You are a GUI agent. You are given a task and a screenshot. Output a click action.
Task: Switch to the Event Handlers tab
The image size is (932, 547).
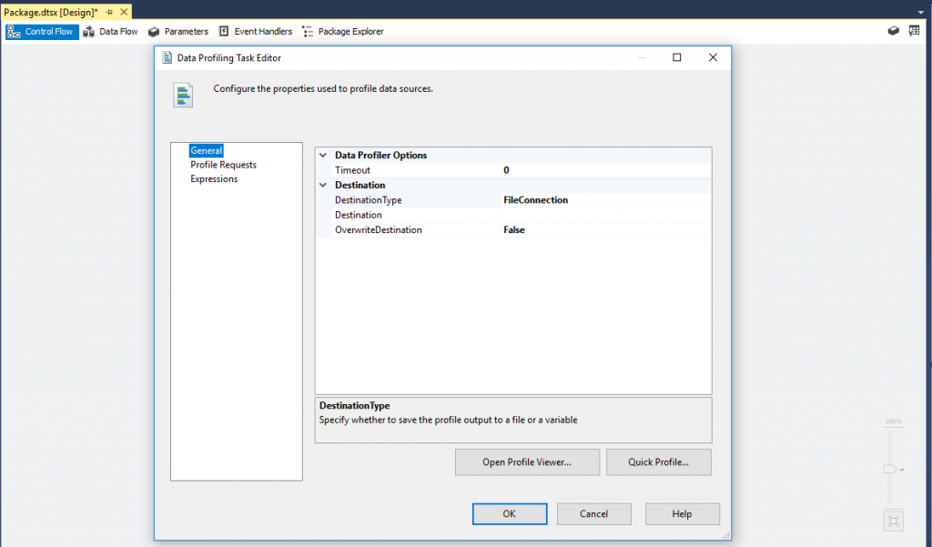255,31
